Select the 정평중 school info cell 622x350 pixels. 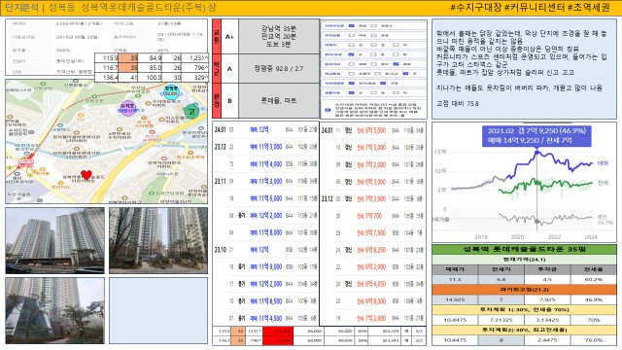coord(279,69)
